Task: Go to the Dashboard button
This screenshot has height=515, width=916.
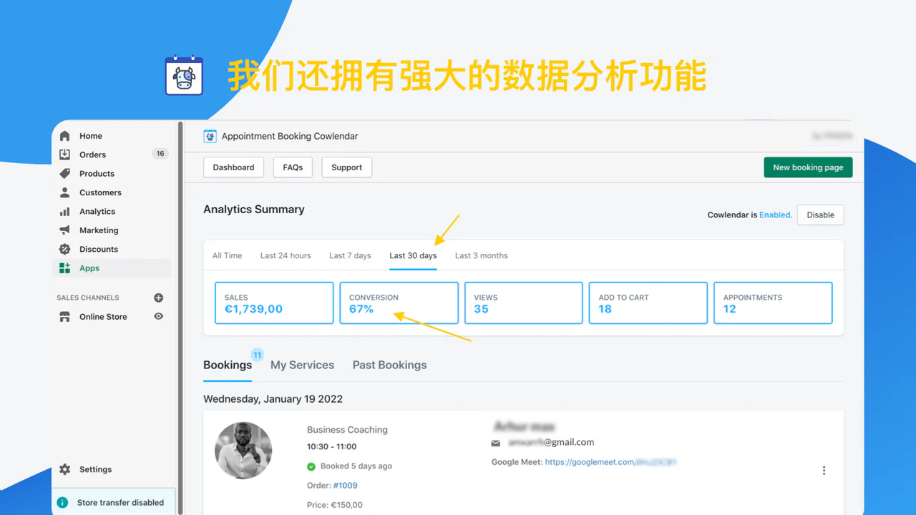Action: tap(233, 167)
